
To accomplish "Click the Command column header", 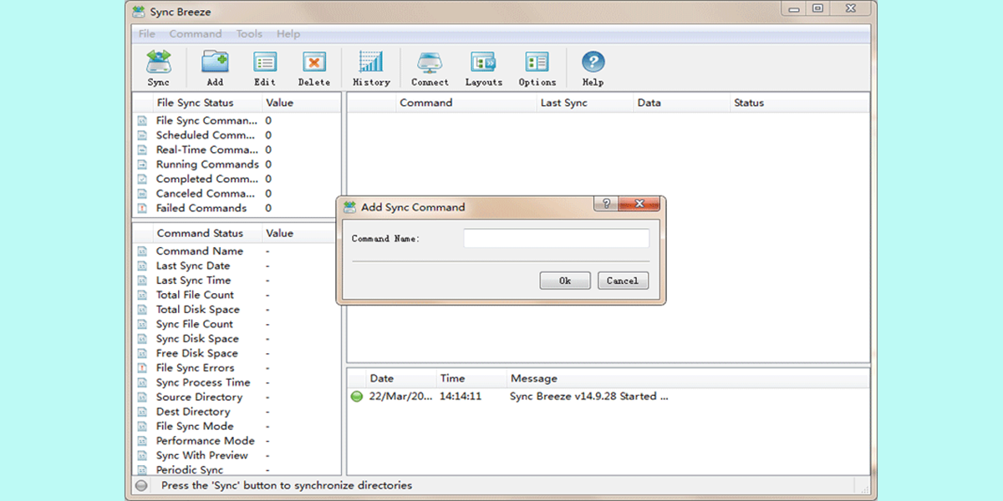I will [466, 103].
